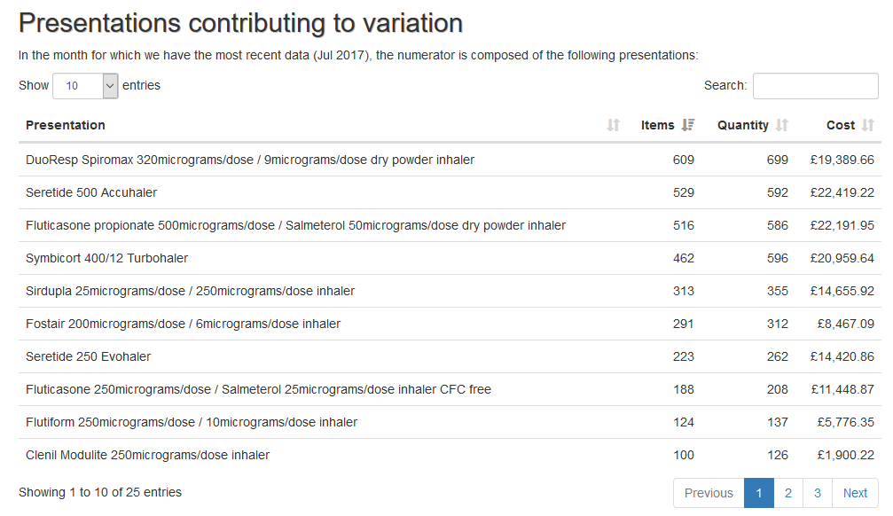This screenshot has height=516, width=893.
Task: Open the Show entries dropdown
Action: tap(85, 85)
